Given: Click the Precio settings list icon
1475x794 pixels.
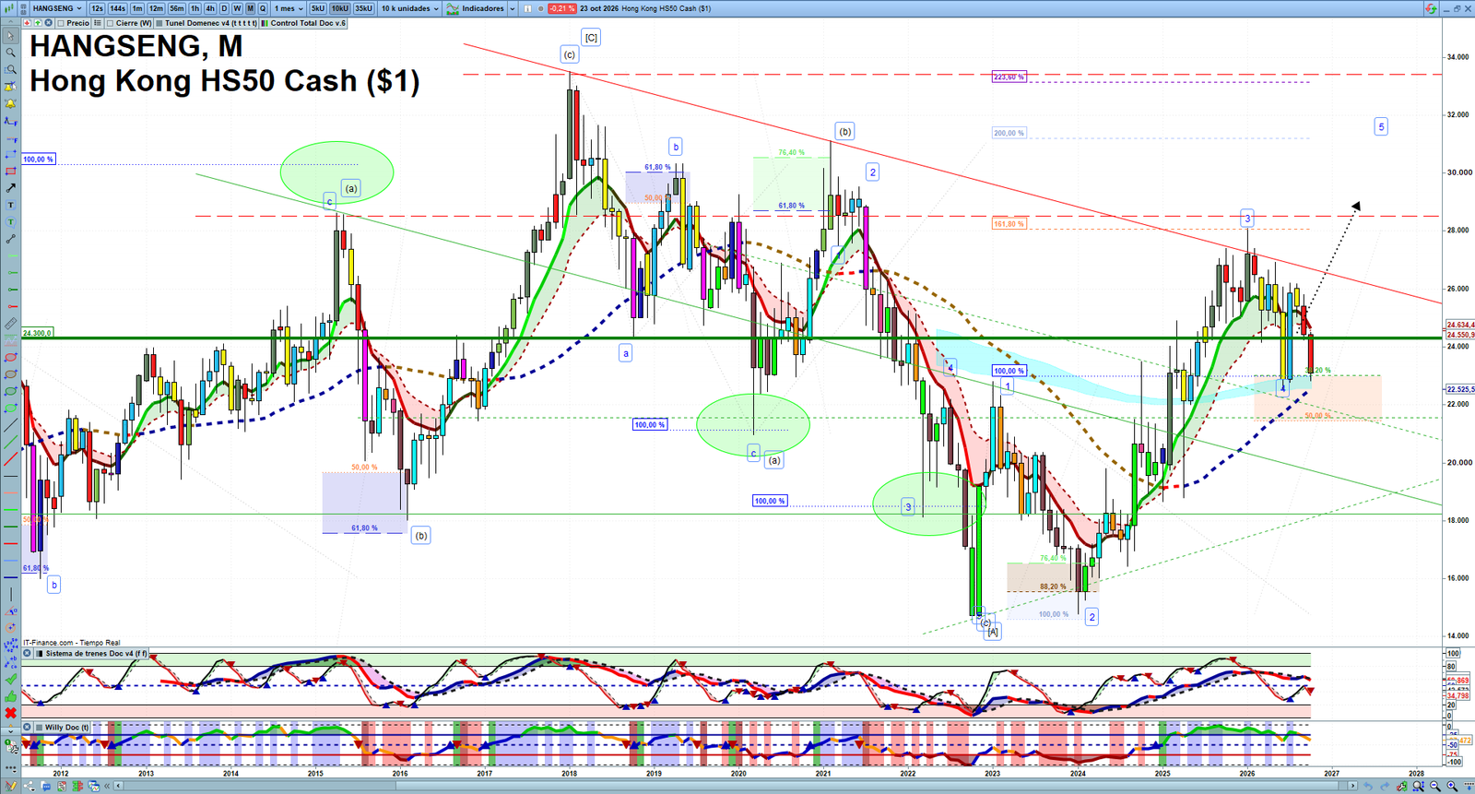Looking at the screenshot, I should coord(98,23).
